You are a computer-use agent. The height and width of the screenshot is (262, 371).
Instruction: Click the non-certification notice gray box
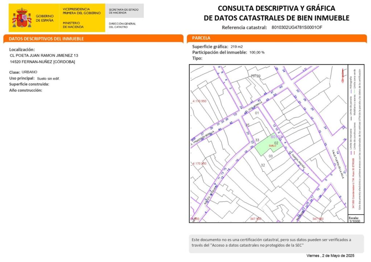click(277, 242)
